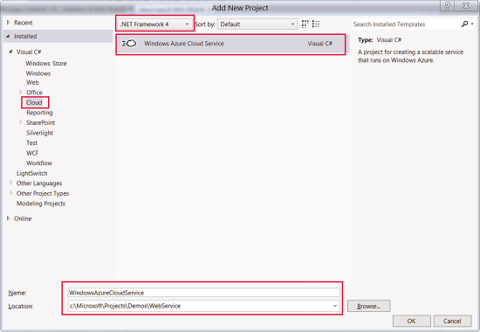480x332 pixels.
Task: Expand the Office node
Action: click(x=21, y=92)
